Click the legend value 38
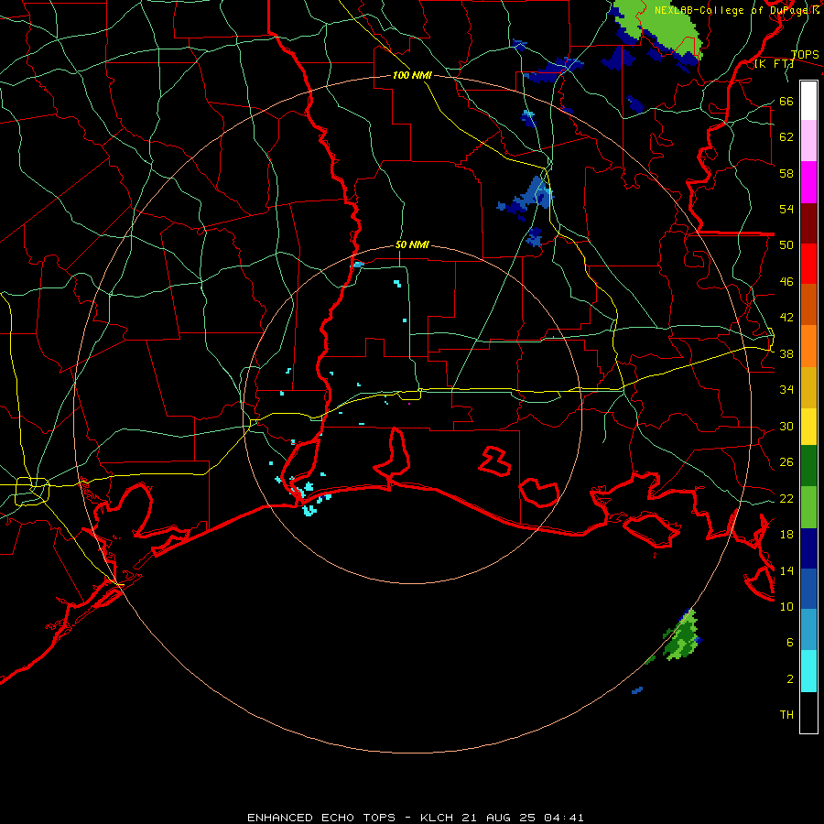Image resolution: width=824 pixels, height=824 pixels. [x=786, y=353]
